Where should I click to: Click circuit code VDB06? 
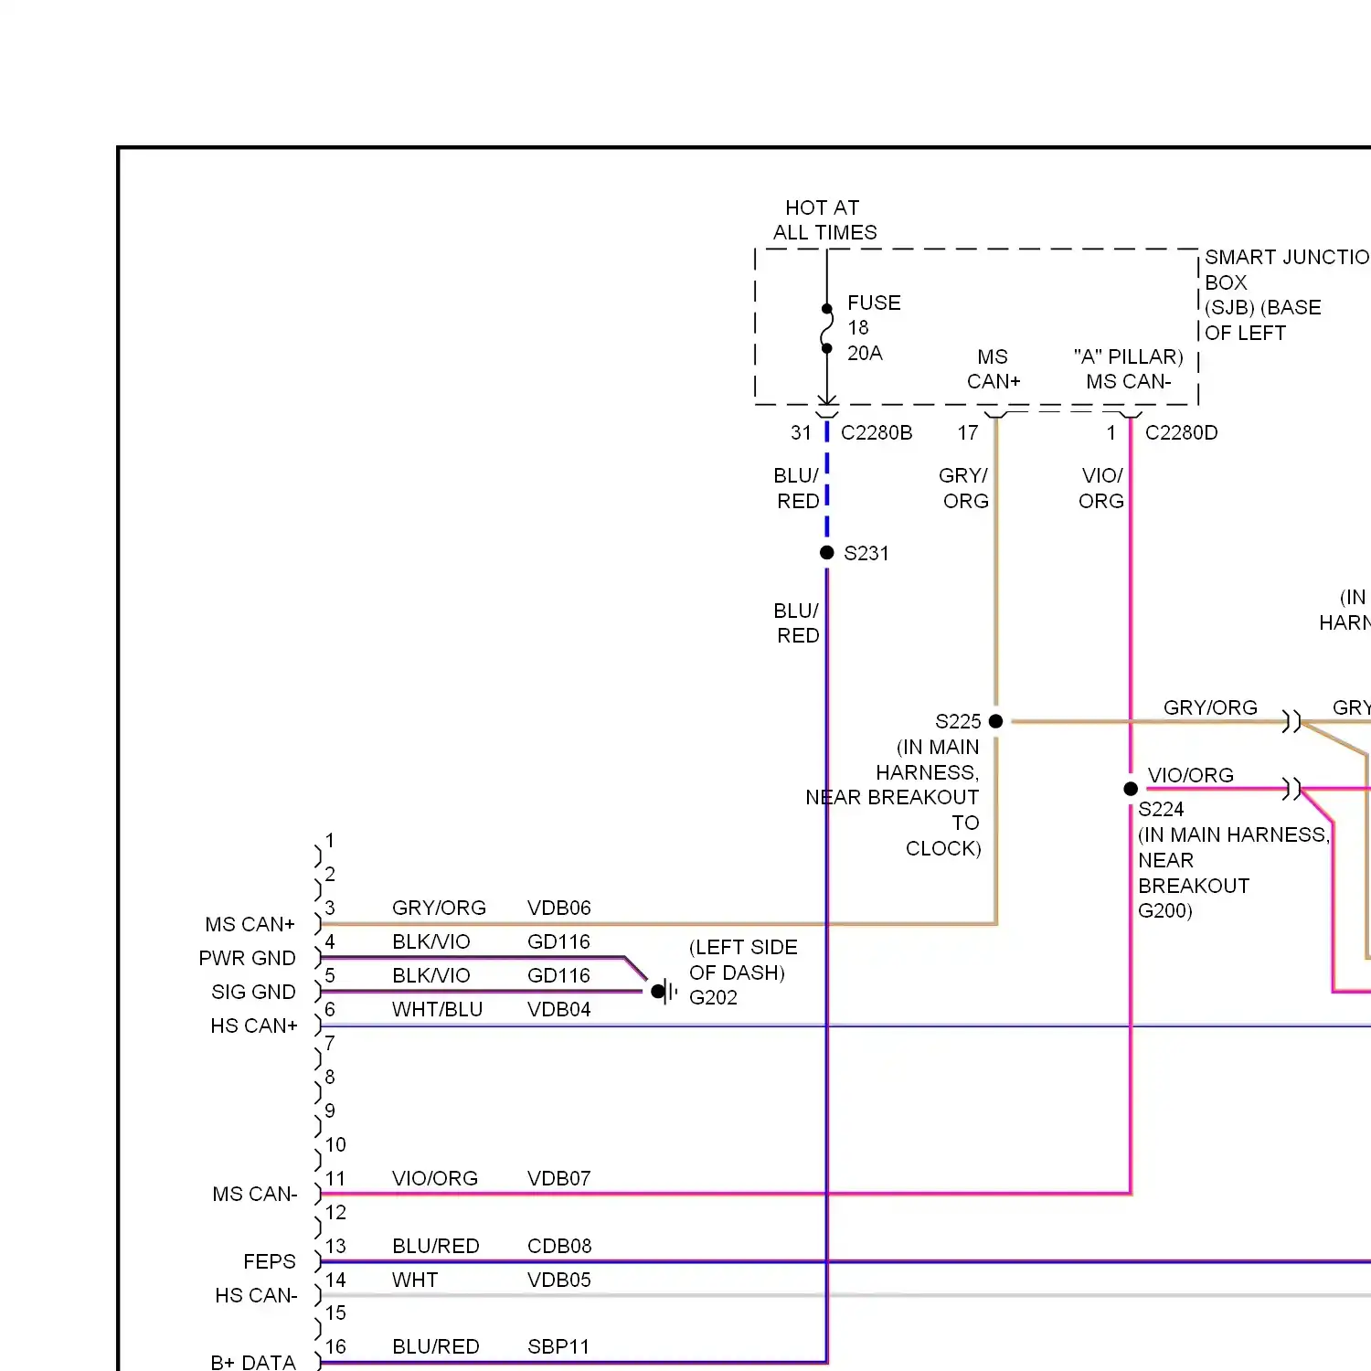click(x=559, y=908)
